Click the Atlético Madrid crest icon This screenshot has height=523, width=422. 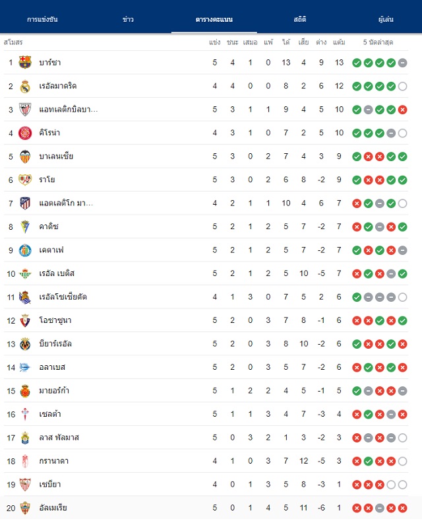click(25, 203)
